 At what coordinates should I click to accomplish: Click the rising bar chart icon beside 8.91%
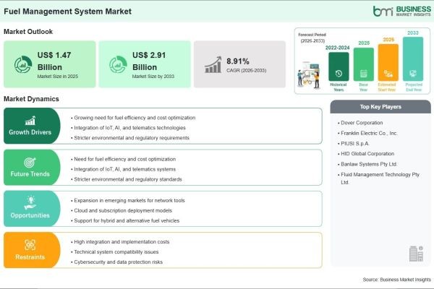tap(213, 65)
